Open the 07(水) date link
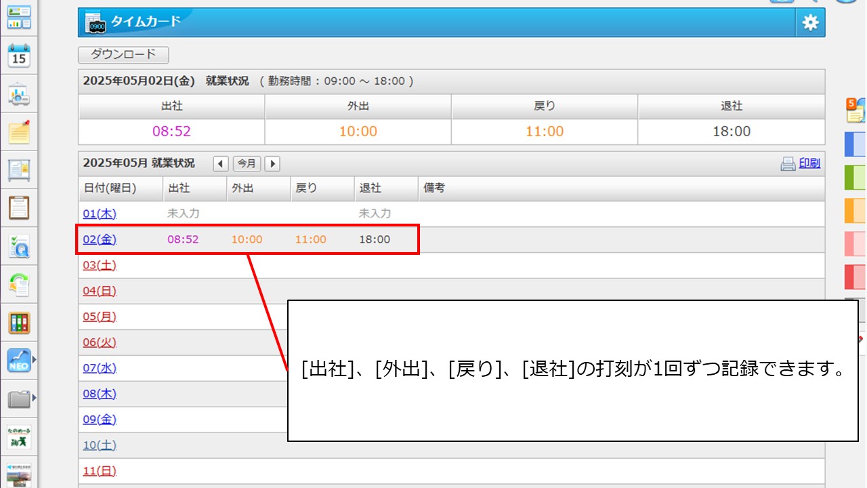Screen dimensions: 867x488 click(x=100, y=368)
